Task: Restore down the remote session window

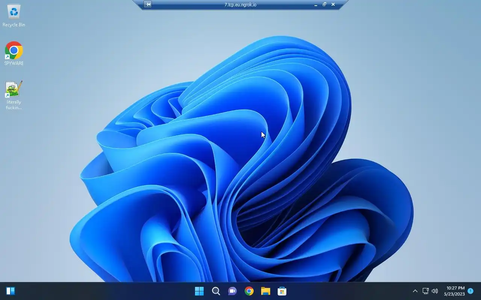Action: click(x=324, y=4)
